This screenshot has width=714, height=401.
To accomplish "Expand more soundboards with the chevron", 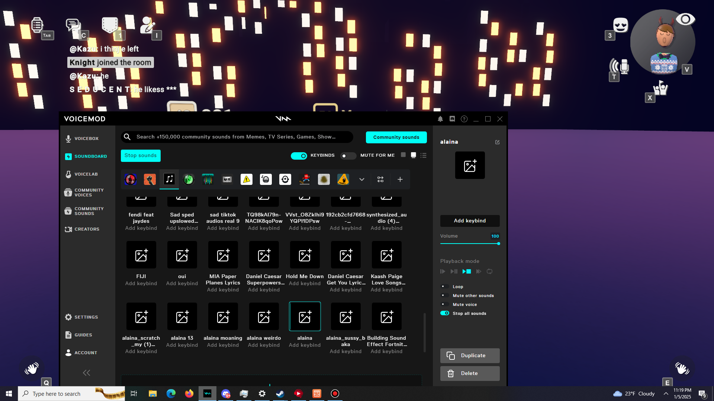I will pyautogui.click(x=362, y=179).
